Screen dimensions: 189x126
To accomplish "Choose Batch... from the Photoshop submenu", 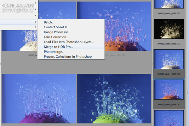I will [x=49, y=22].
